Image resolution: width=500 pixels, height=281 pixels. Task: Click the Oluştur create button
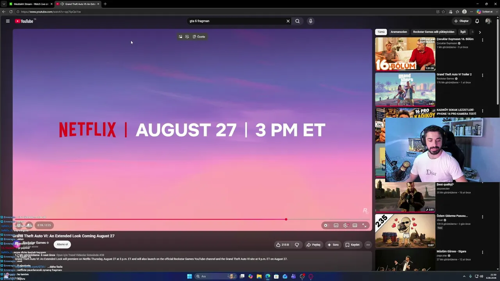click(461, 21)
